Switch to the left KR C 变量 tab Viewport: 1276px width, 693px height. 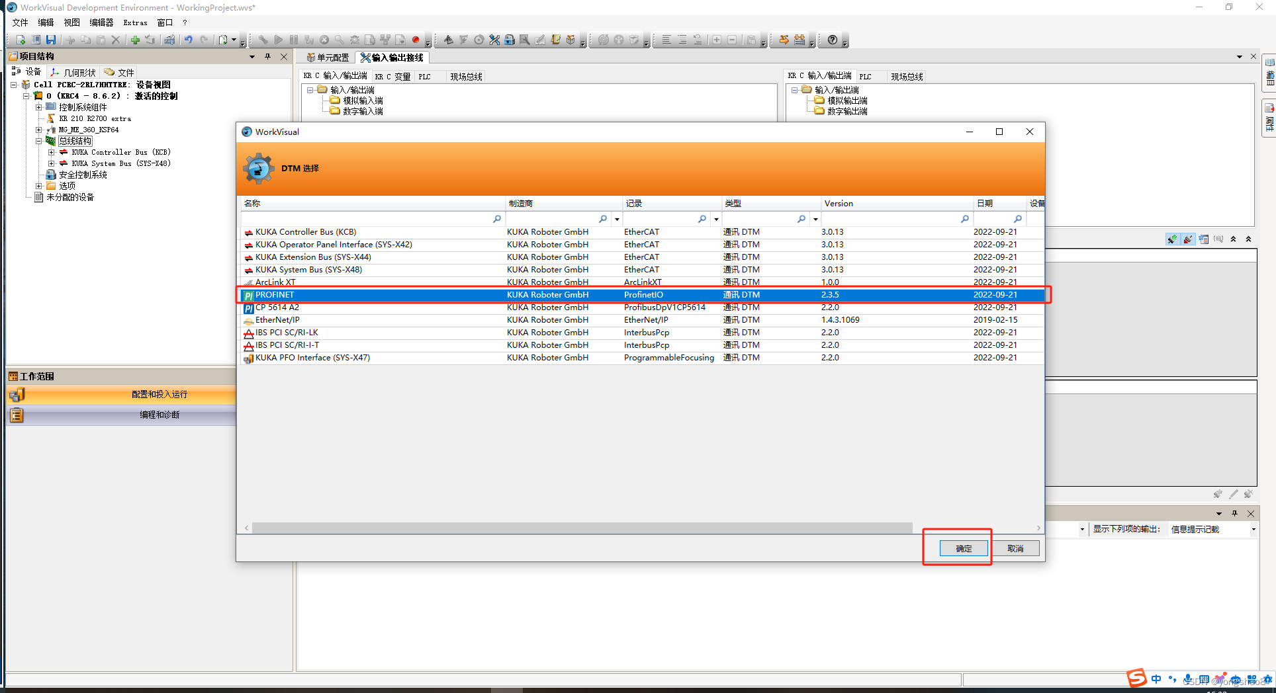(392, 77)
